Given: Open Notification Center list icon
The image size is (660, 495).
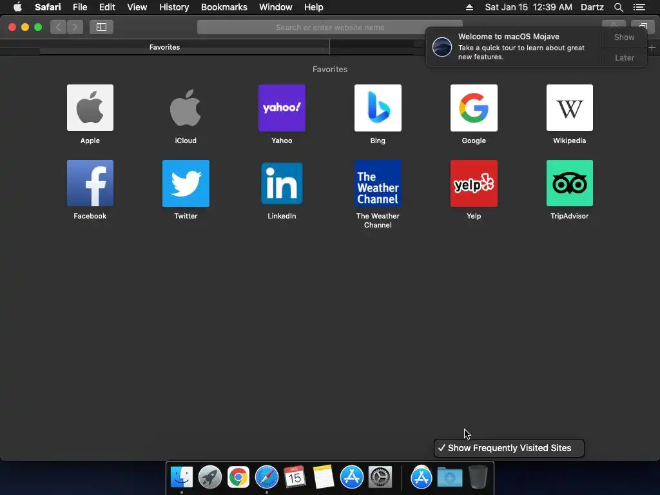Looking at the screenshot, I should point(639,7).
